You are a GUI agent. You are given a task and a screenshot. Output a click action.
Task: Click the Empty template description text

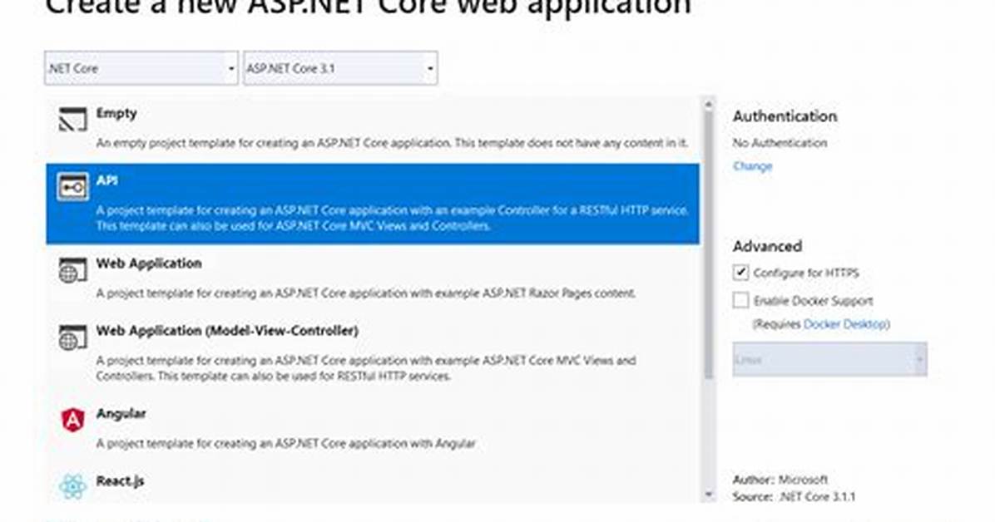(392, 143)
